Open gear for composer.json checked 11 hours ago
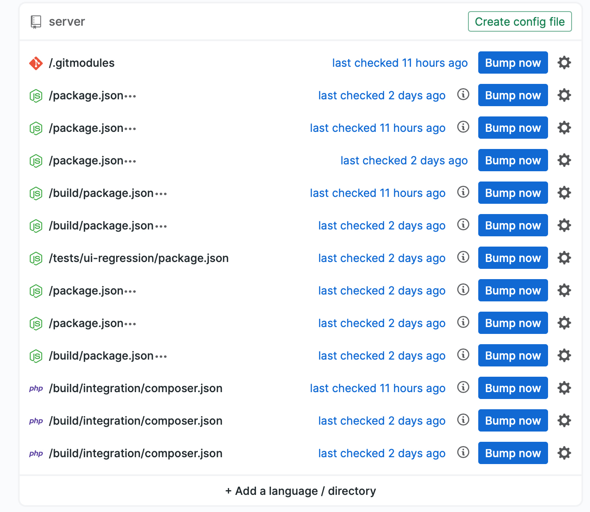 point(564,388)
